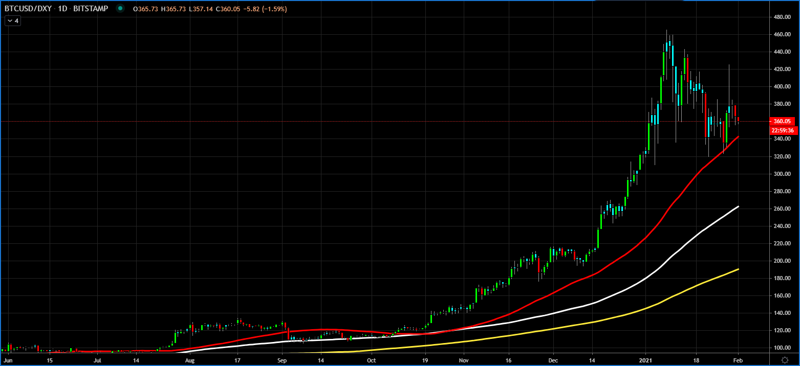Click the 260.00 price axis label
The width and height of the screenshot is (800, 366).
point(783,209)
